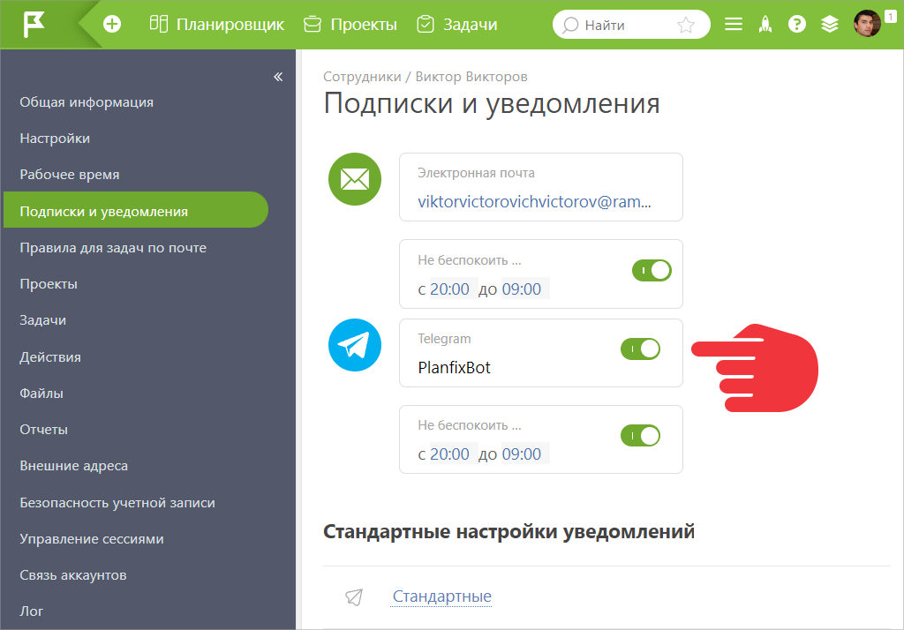Toggle the Telegram PlanfixBot switch

click(x=640, y=349)
